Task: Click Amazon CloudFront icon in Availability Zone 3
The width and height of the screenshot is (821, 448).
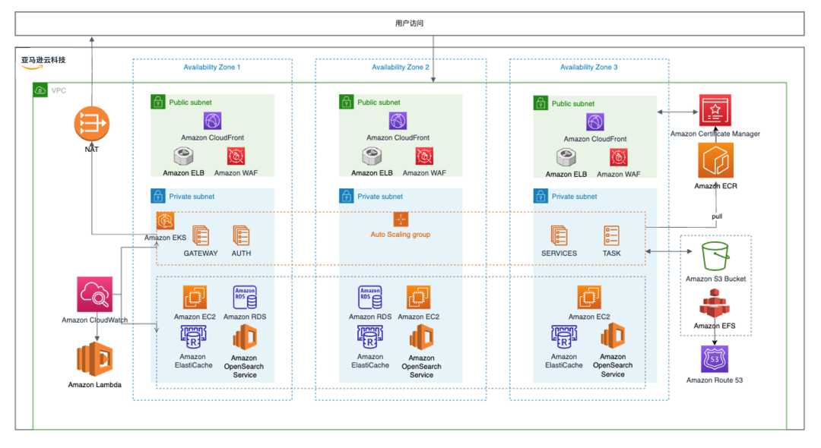Action: click(595, 122)
